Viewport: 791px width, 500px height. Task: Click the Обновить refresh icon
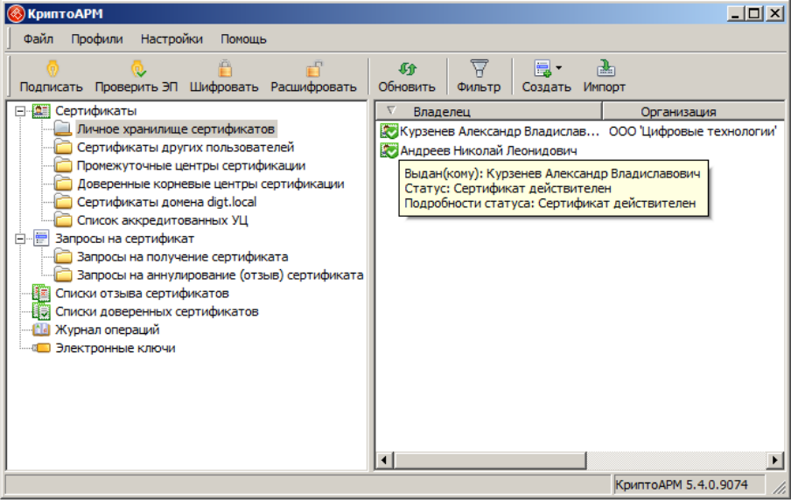(407, 68)
